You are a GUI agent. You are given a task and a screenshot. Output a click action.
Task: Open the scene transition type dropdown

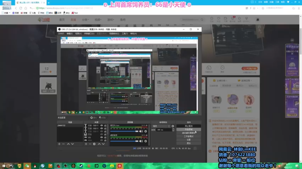pyautogui.click(x=162, y=126)
